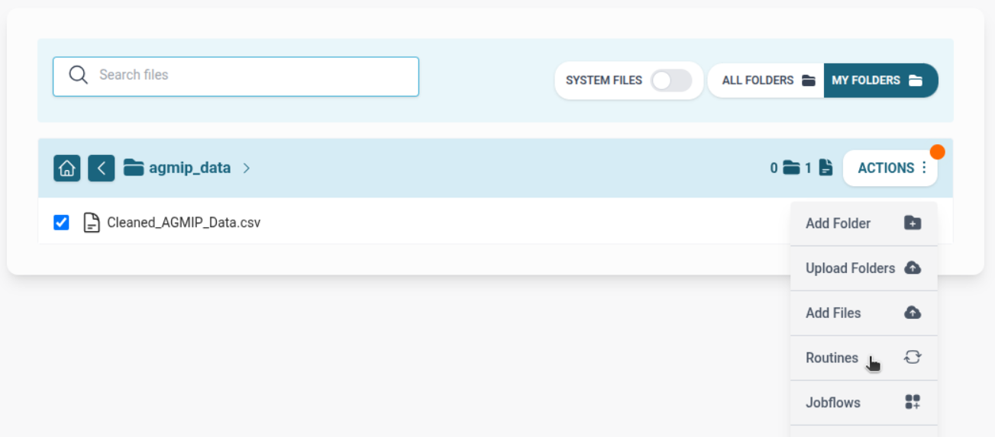Uncheck the Cleaned_AGMIP_Data.csv checkbox
The image size is (995, 437).
[61, 223]
